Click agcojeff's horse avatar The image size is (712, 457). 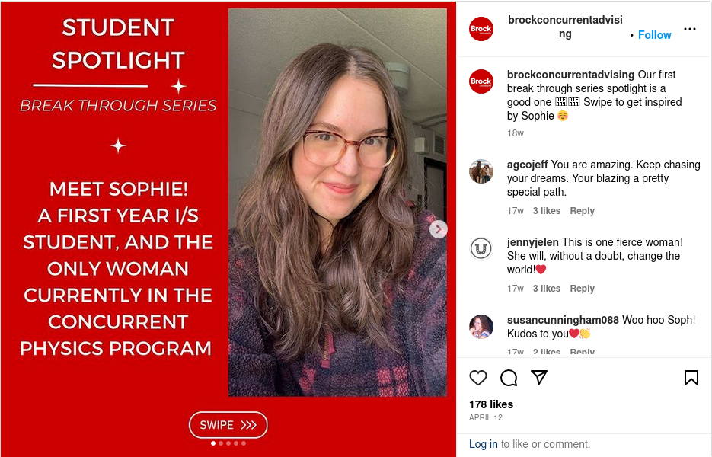(481, 171)
